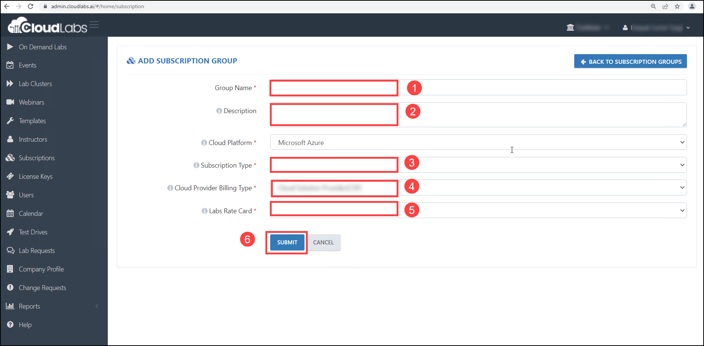Click the Events calendar-check icon
Viewport: 704px width, 346px height.
tap(10, 65)
